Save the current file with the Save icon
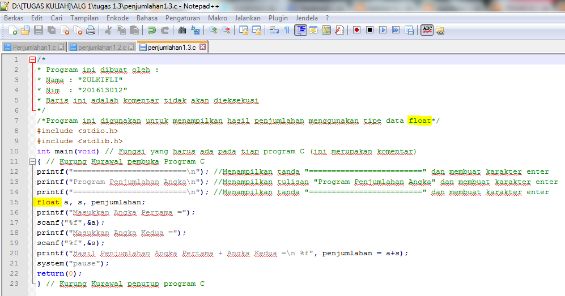 tap(39, 30)
